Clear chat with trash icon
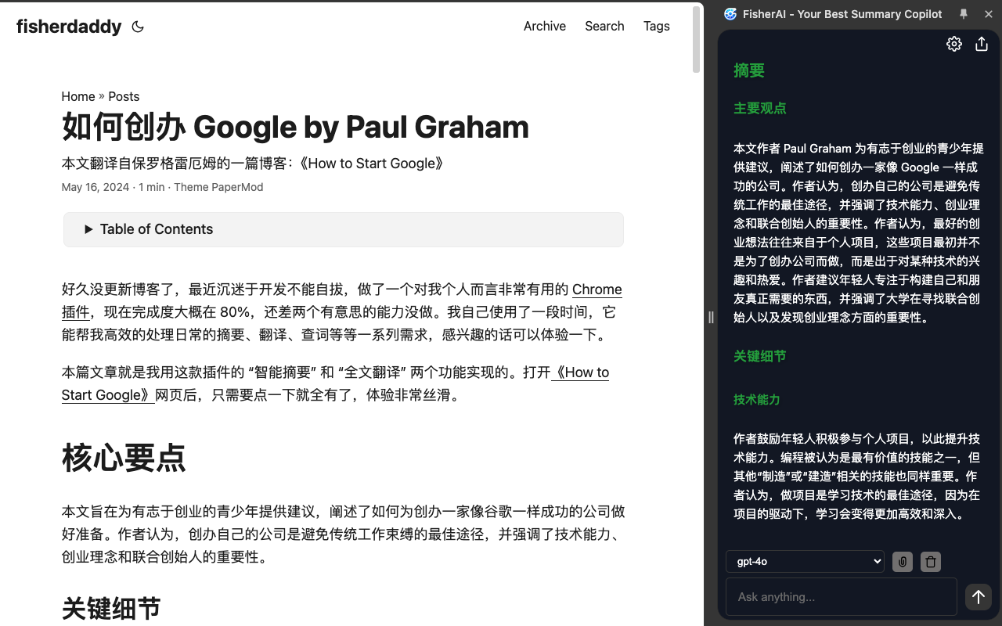 point(930,562)
